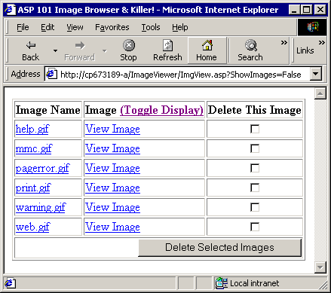Check the delete box for pagerror.gif
The height and width of the screenshot is (293, 331).
coord(255,168)
